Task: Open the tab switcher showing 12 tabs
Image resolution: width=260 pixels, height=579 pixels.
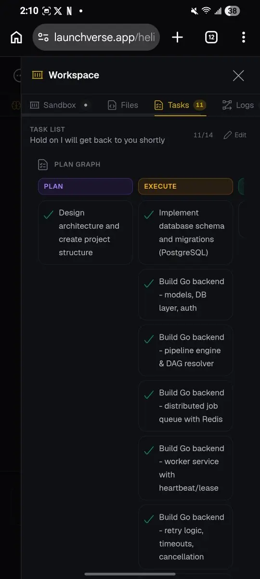Action: (x=211, y=37)
